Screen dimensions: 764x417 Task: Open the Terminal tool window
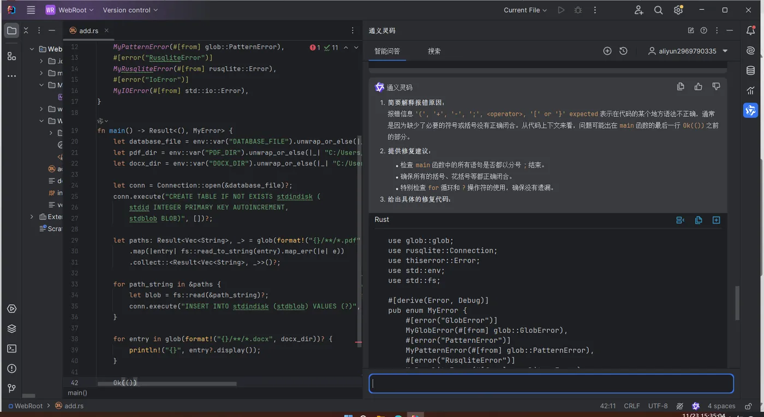(x=11, y=349)
